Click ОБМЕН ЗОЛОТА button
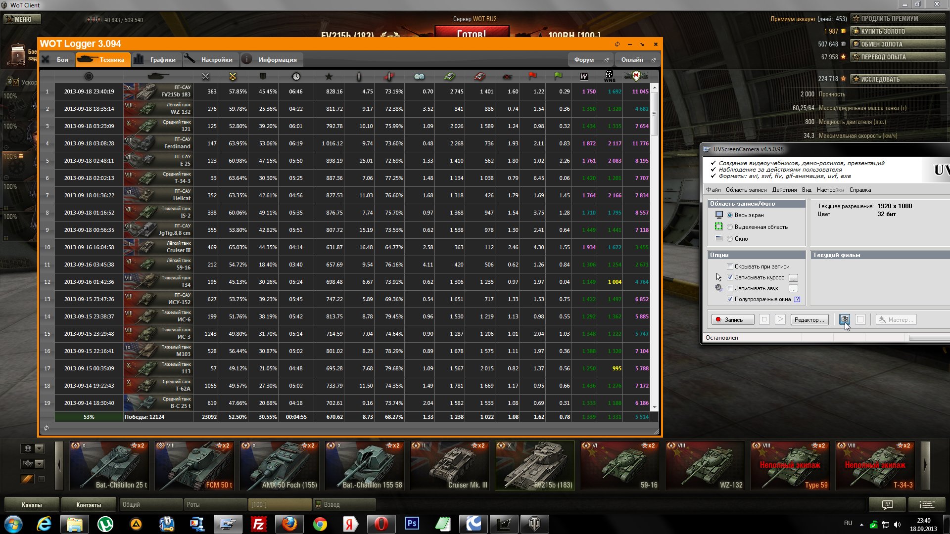This screenshot has height=534, width=950. [x=898, y=44]
